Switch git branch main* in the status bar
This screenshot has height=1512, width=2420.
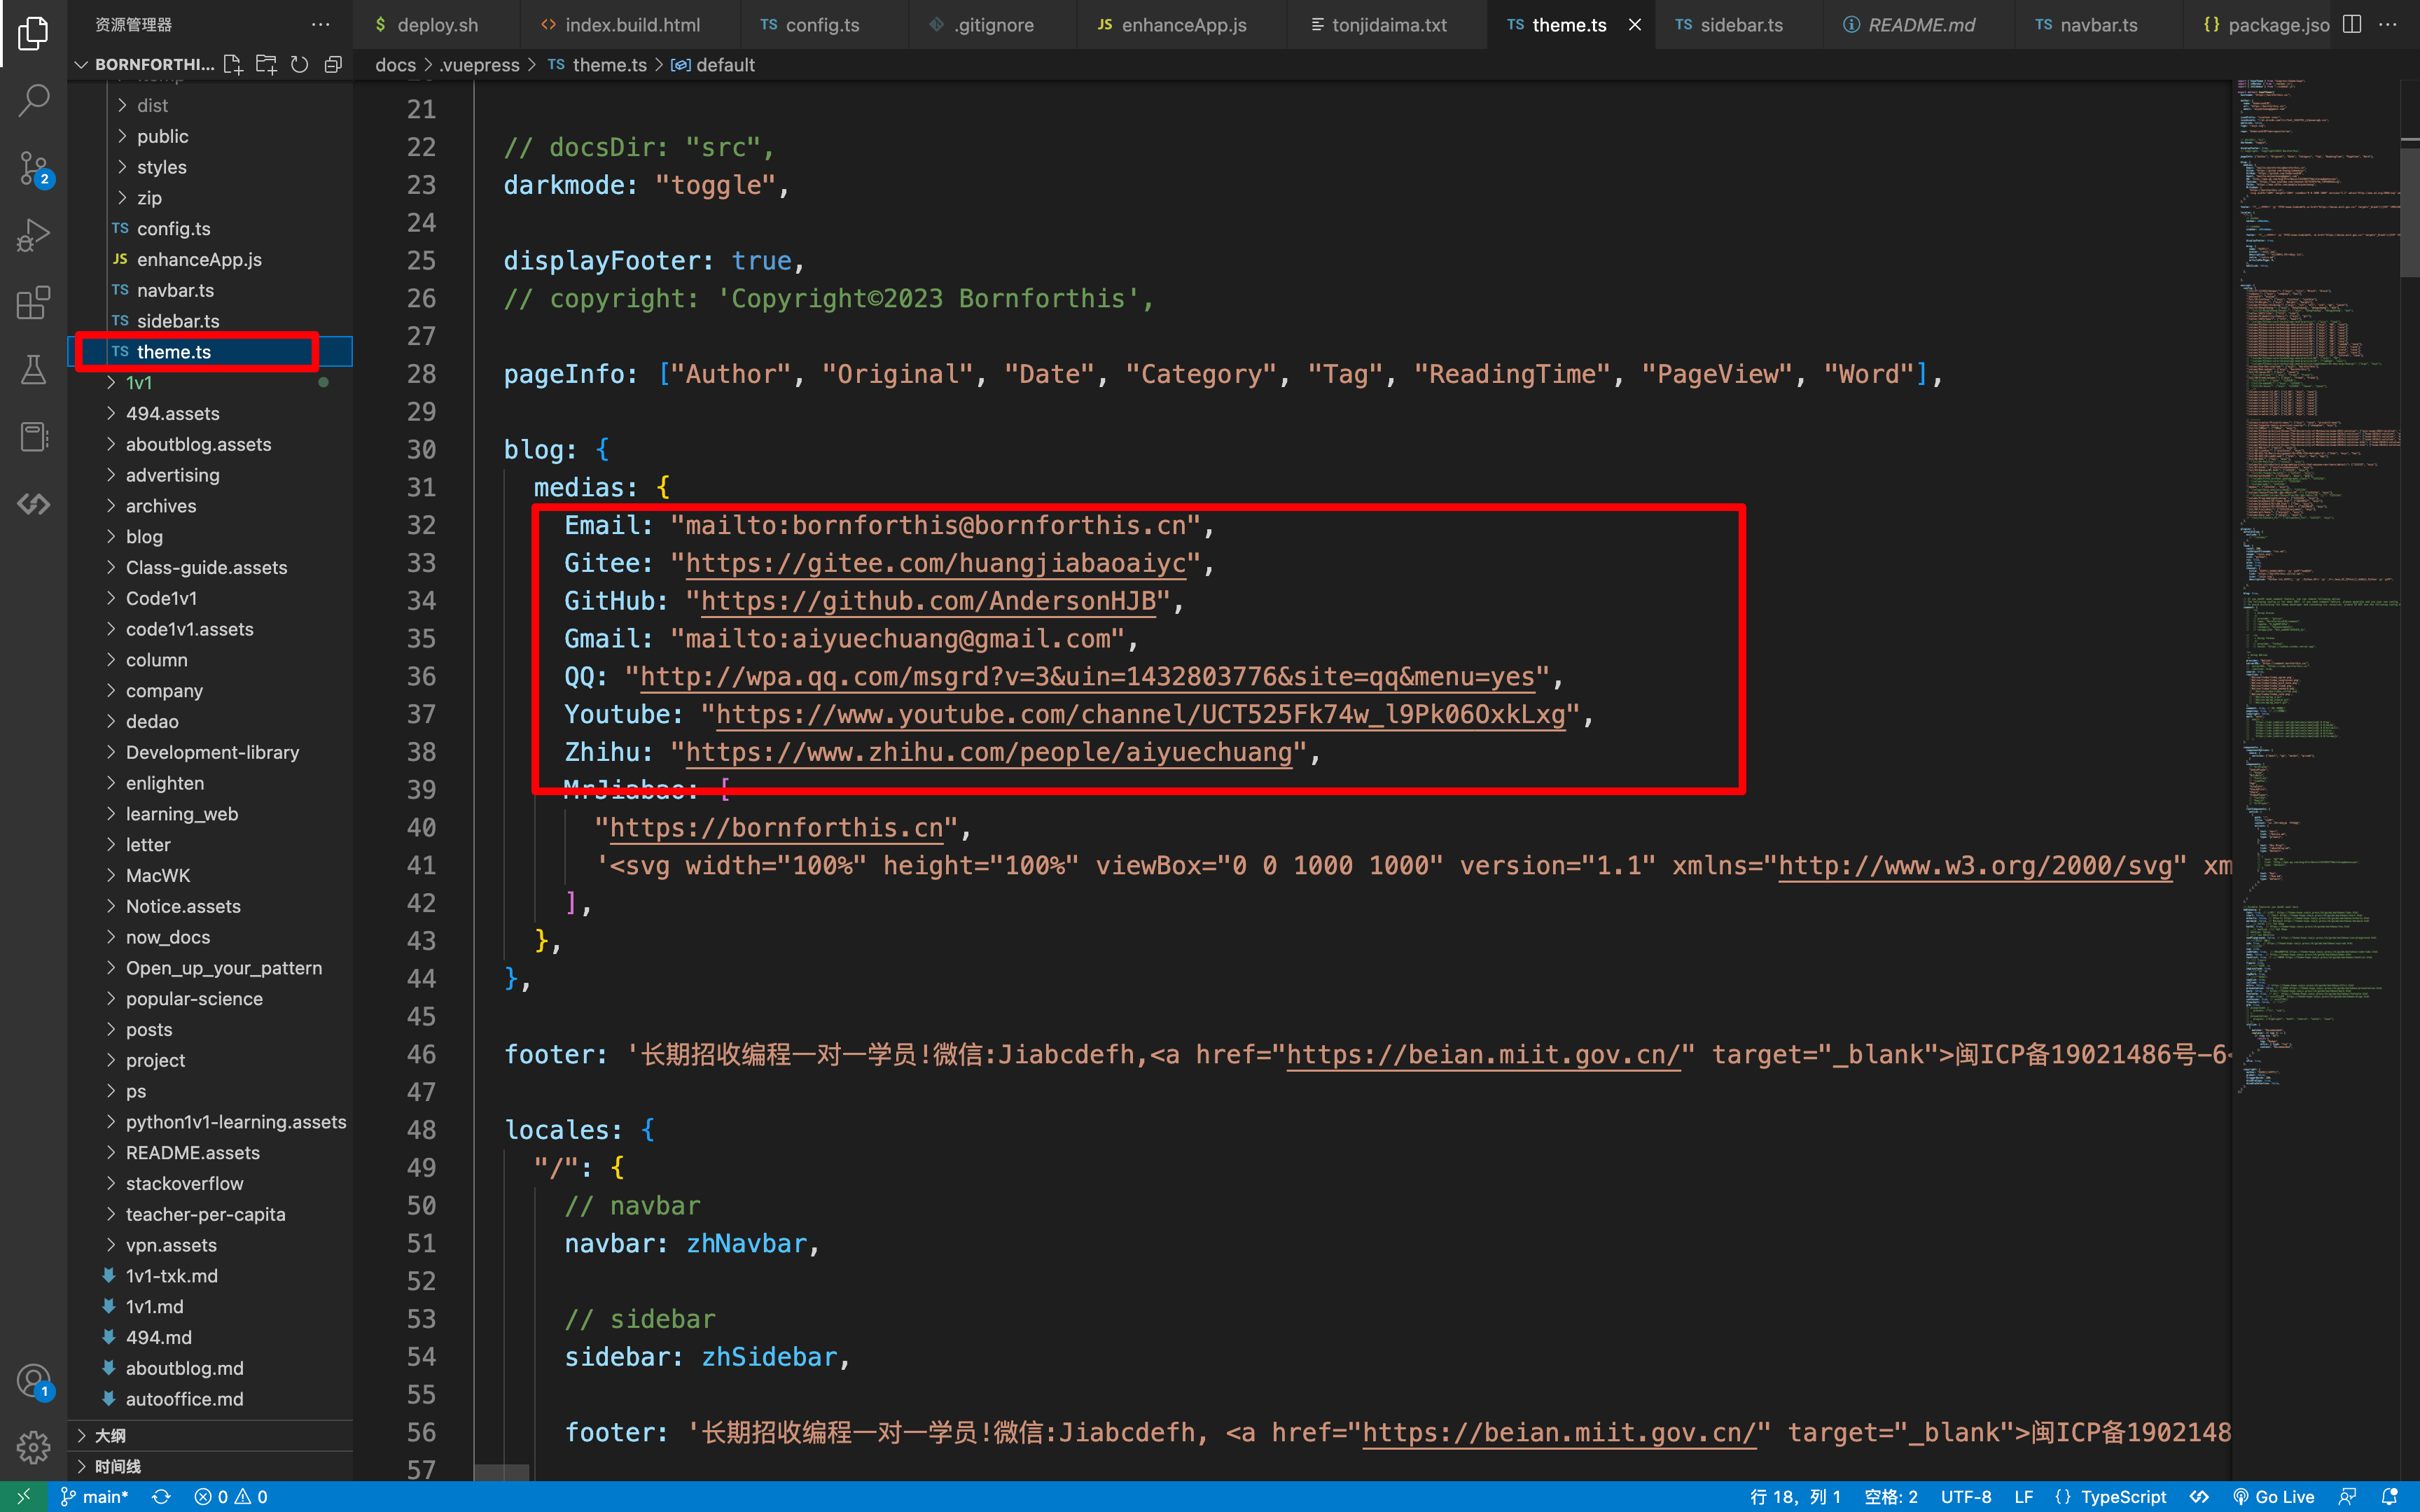point(94,1496)
